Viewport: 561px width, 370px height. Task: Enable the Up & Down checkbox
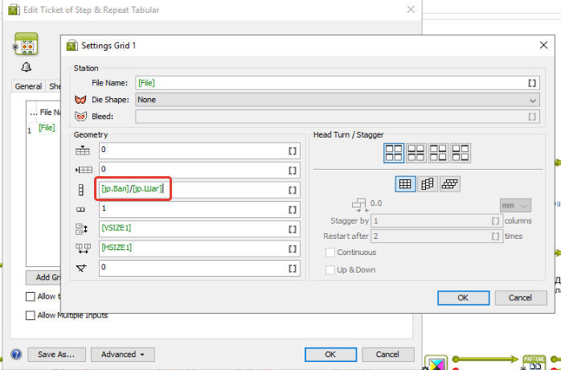coord(330,269)
